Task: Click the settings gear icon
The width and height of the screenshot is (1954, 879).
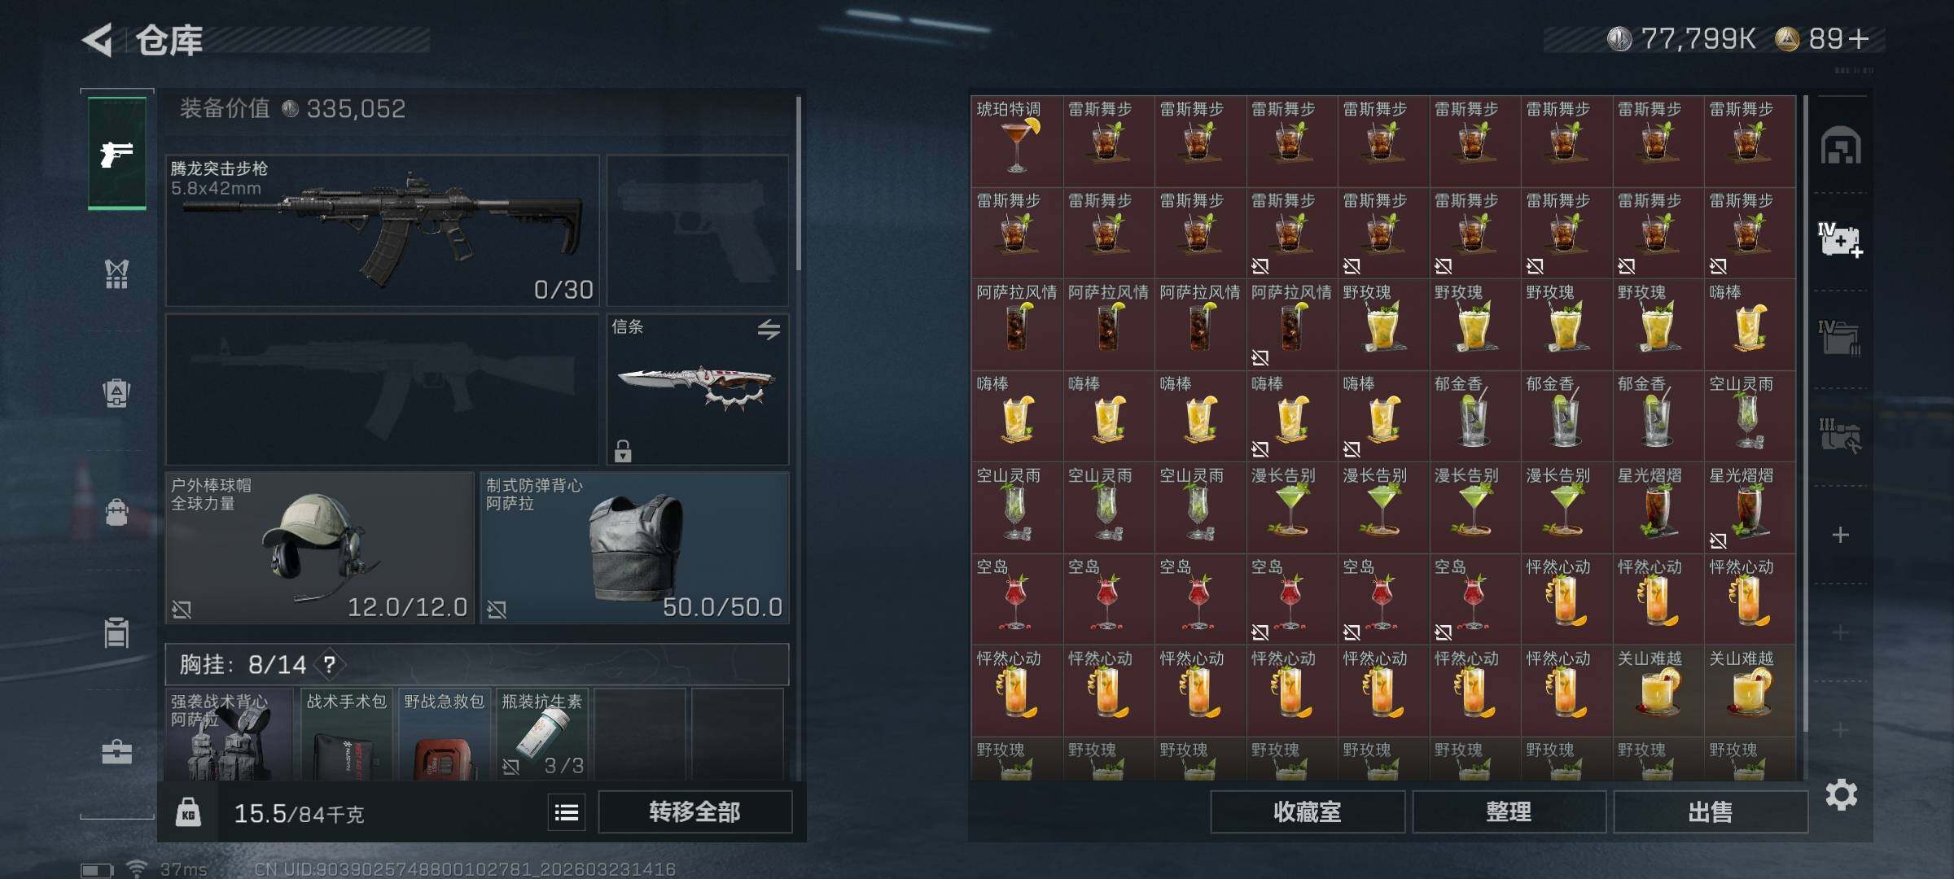Action: [1841, 794]
